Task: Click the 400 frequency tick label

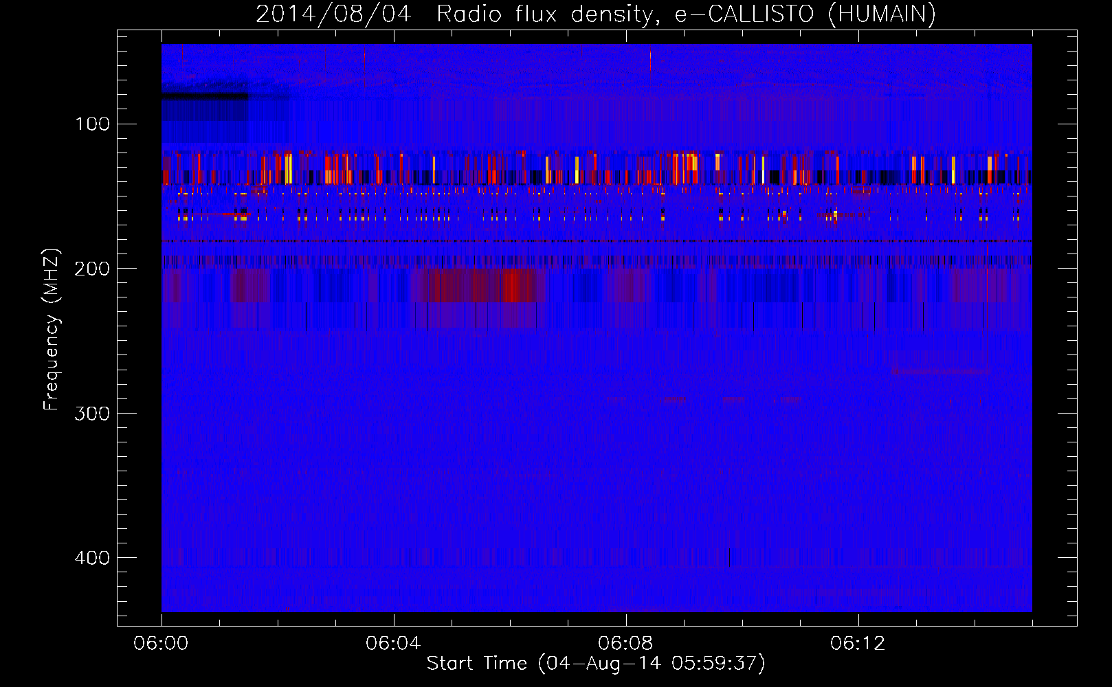Action: [93, 558]
